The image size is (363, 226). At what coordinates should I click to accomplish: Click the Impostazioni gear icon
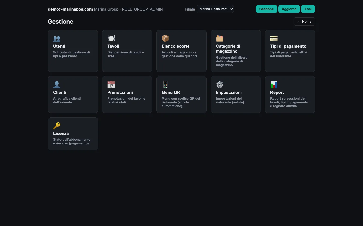click(x=220, y=85)
